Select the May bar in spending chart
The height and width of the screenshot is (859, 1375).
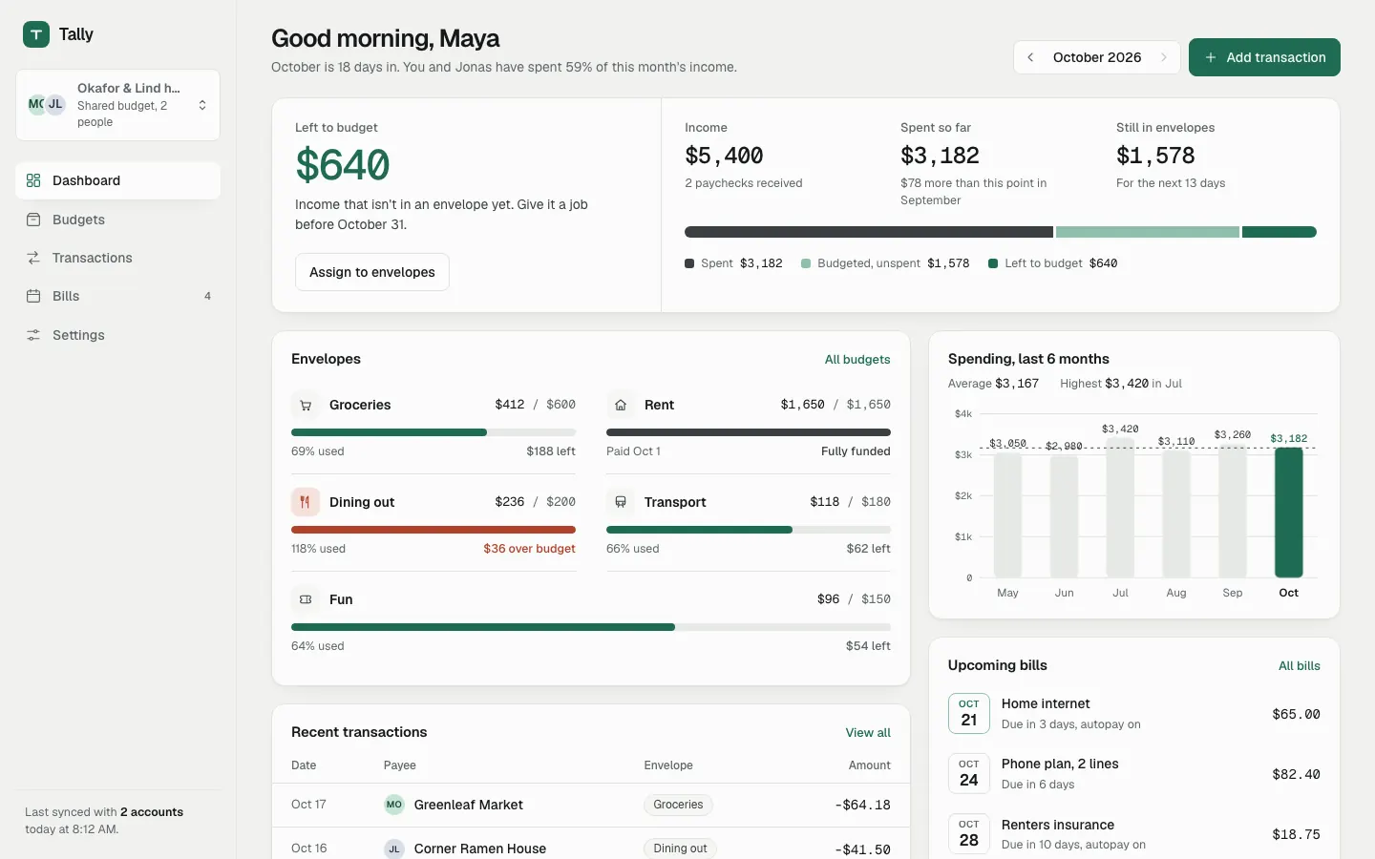coord(1007,515)
